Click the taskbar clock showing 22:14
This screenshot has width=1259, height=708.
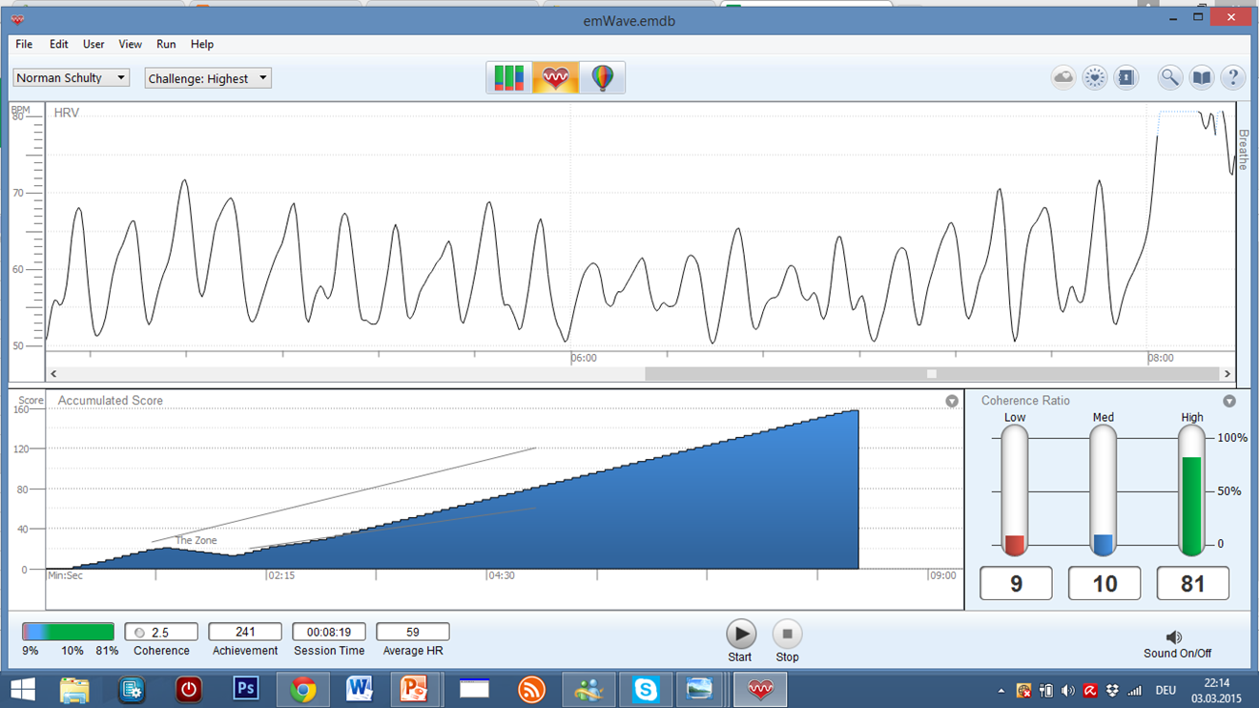(x=1217, y=683)
